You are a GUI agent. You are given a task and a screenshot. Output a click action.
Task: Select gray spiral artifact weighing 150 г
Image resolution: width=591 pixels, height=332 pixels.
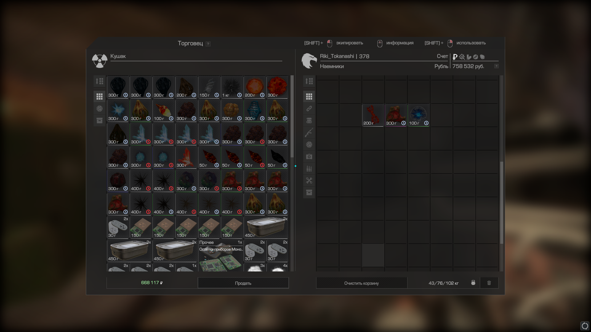coord(209,87)
